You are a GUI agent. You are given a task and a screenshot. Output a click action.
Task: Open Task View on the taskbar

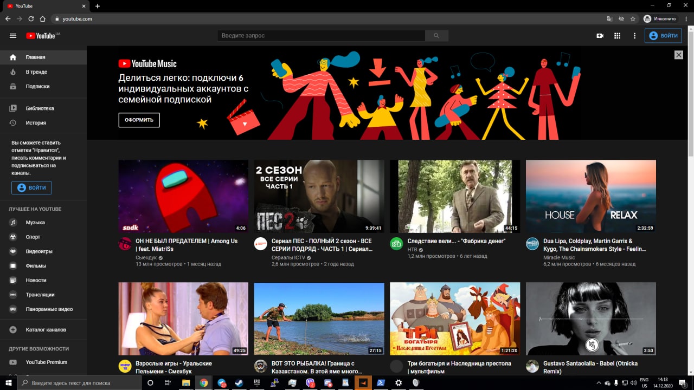click(x=168, y=382)
